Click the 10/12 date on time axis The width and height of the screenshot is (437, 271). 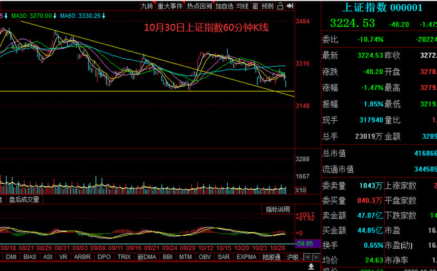click(205, 248)
